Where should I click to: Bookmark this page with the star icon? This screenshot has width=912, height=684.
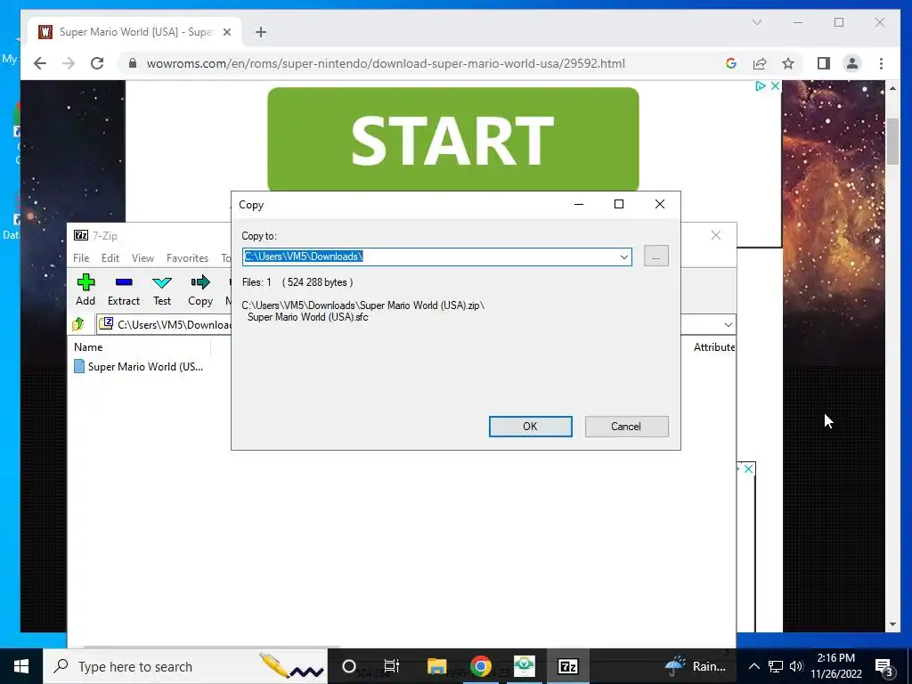point(788,63)
